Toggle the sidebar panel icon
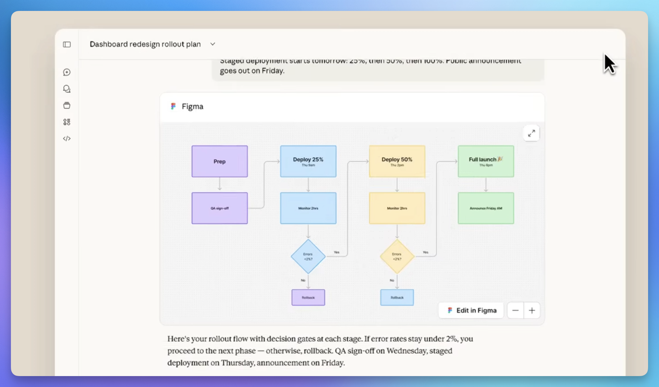Image resolution: width=659 pixels, height=387 pixels. coord(67,44)
